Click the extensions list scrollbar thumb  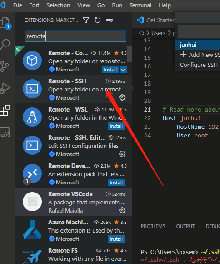pos(130,54)
